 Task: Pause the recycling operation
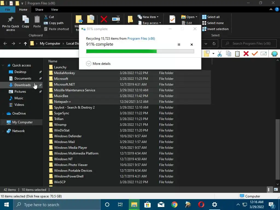179,45
